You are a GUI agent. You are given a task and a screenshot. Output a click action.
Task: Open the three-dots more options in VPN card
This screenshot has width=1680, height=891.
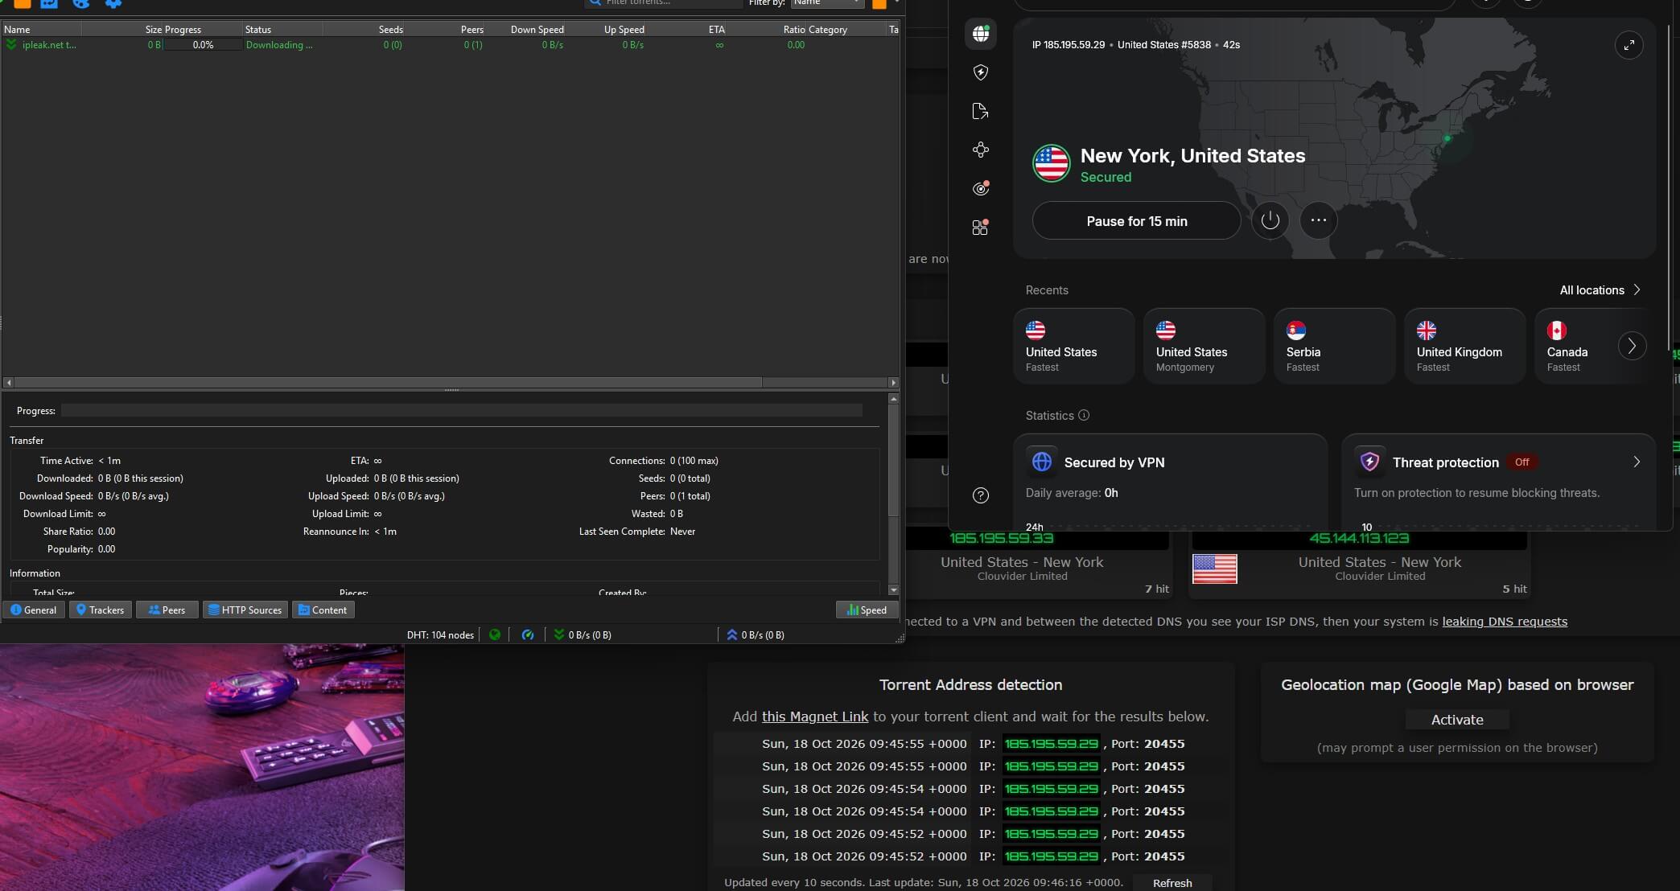pyautogui.click(x=1318, y=220)
